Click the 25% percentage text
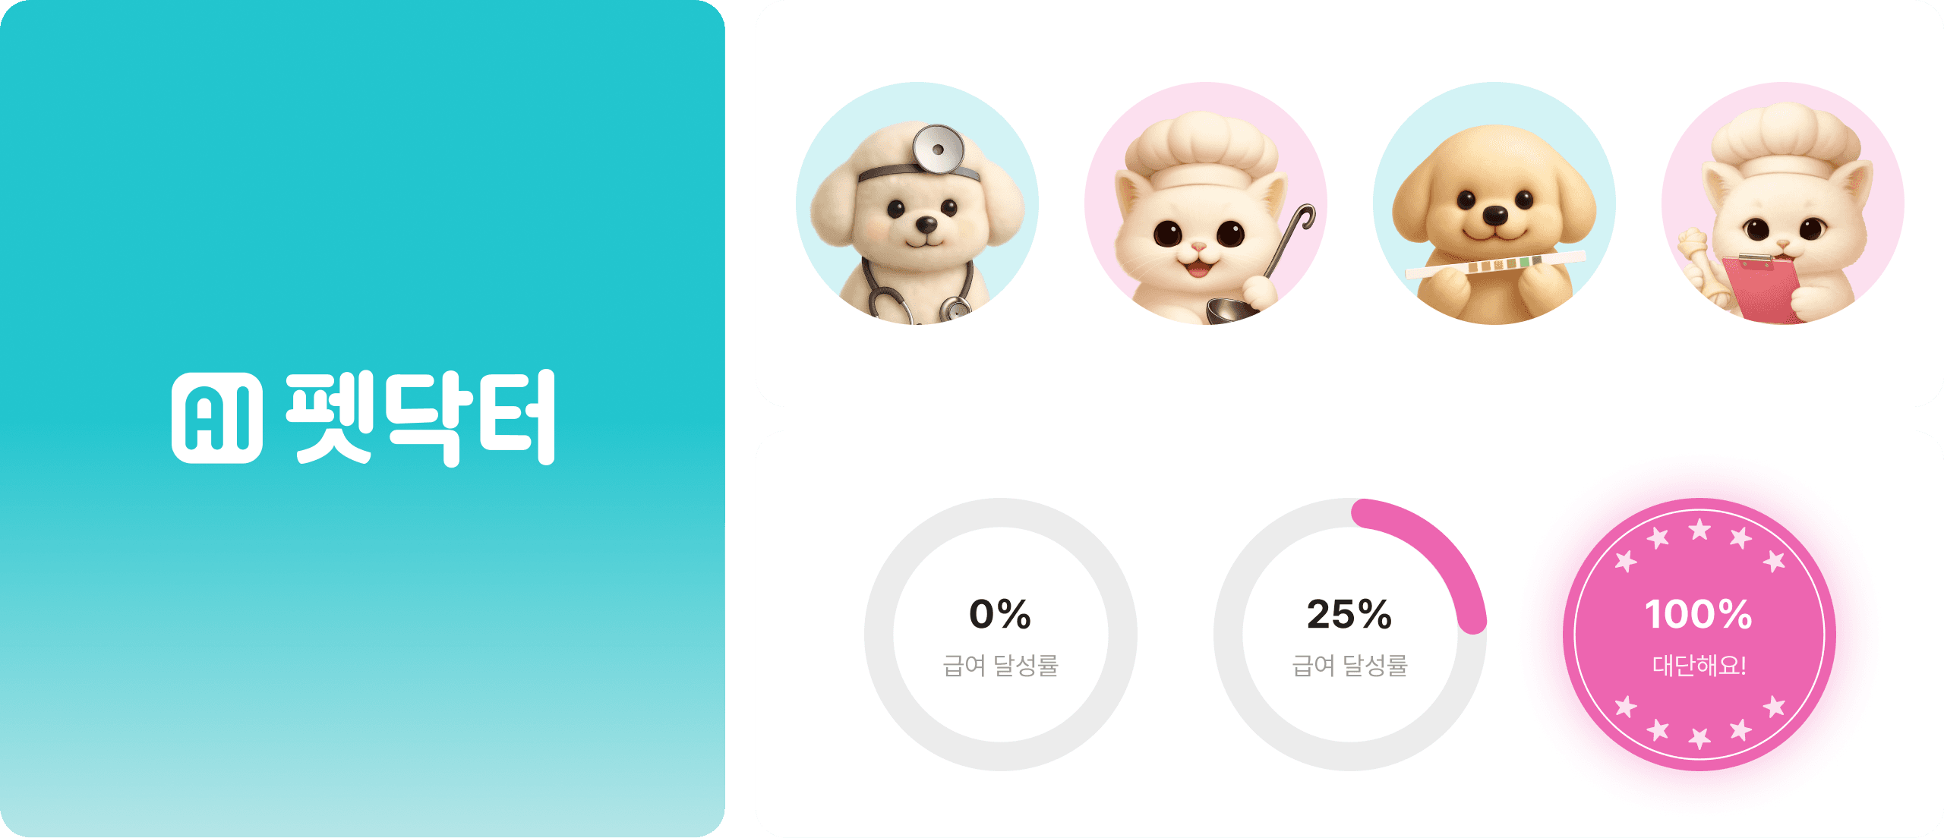1944x838 pixels. click(x=1349, y=614)
